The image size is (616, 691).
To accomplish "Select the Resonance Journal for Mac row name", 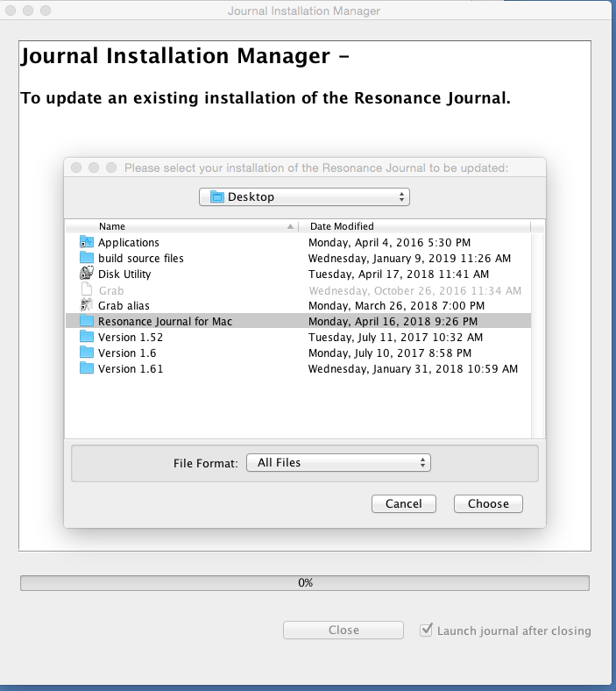I will [x=165, y=321].
